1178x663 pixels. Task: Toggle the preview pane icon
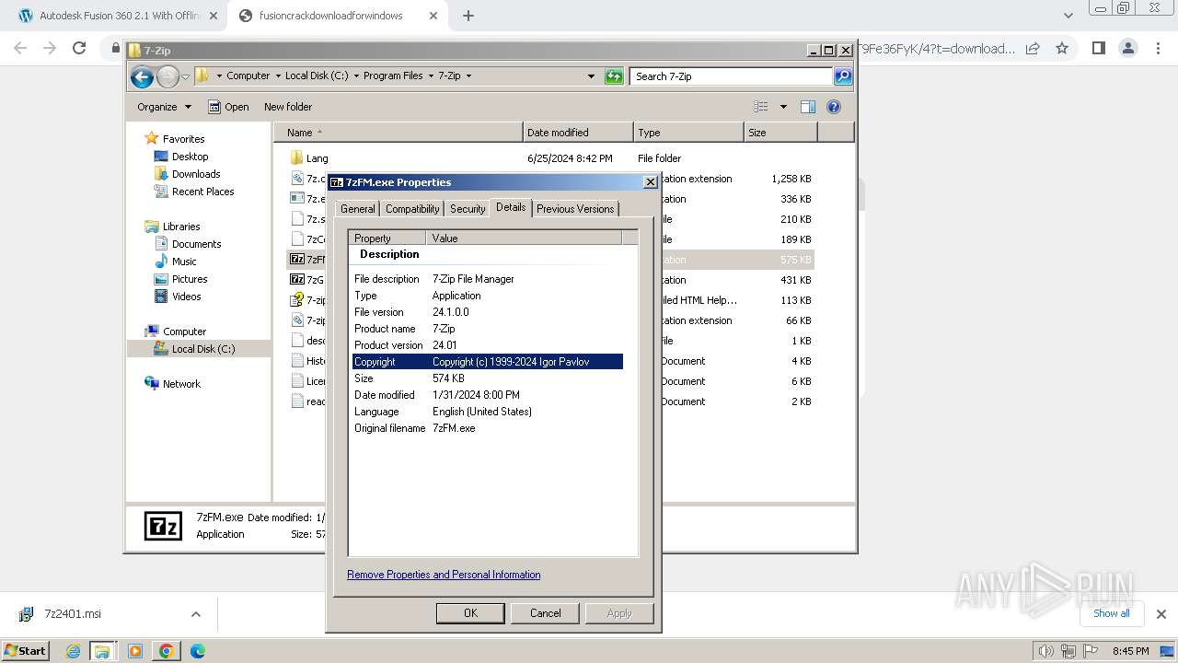click(808, 107)
